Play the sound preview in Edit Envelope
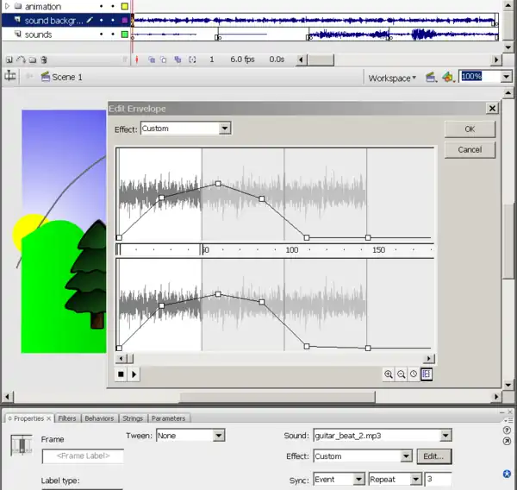The image size is (517, 490). coord(134,374)
